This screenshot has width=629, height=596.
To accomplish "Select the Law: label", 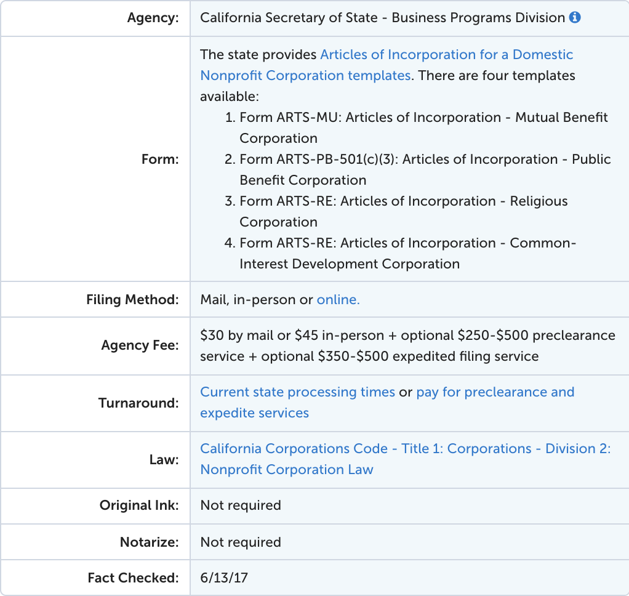I will (x=164, y=459).
